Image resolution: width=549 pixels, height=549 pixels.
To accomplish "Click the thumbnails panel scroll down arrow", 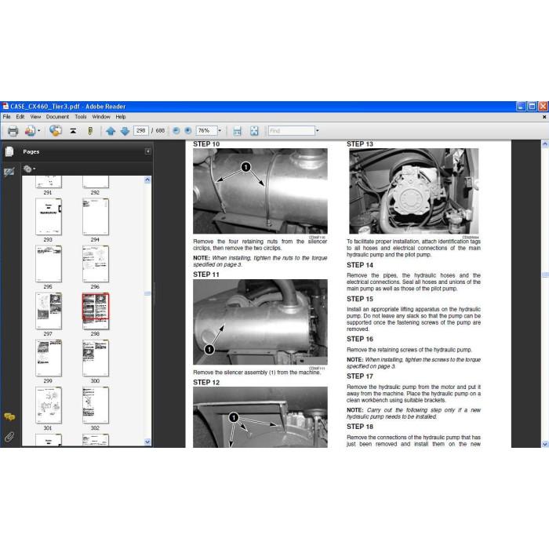I will [147, 442].
